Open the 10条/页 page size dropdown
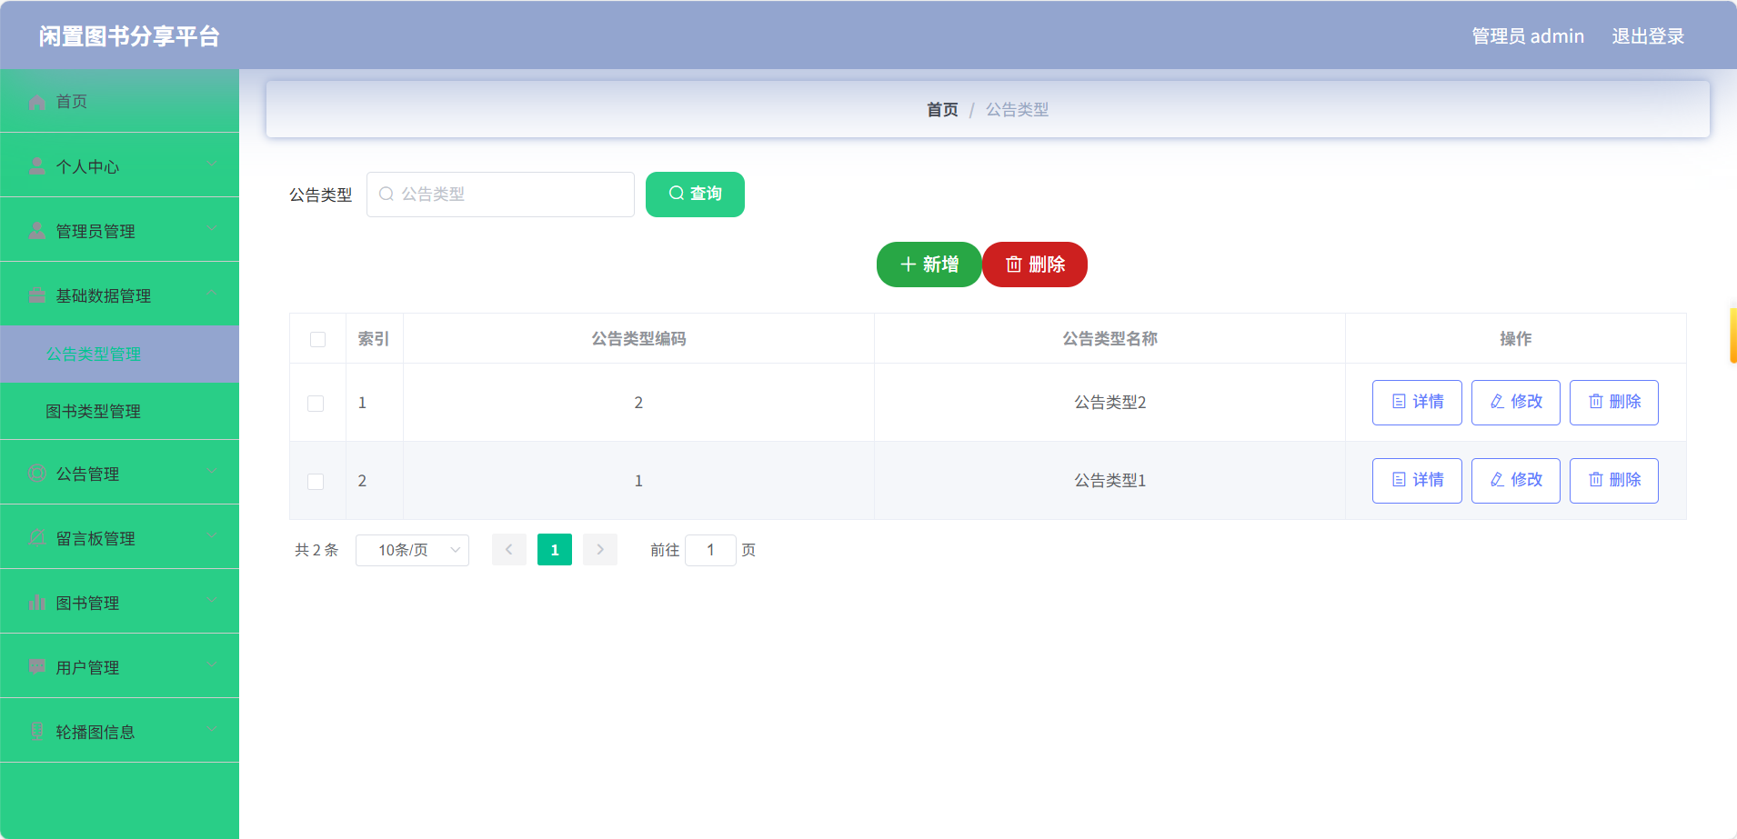 [412, 550]
